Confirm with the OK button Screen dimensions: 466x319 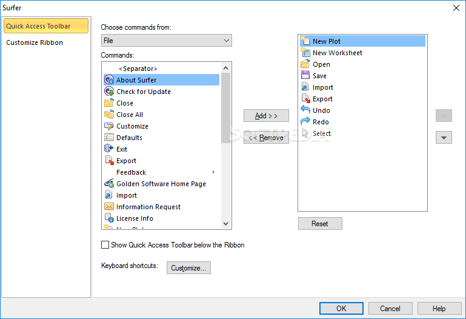(341, 309)
